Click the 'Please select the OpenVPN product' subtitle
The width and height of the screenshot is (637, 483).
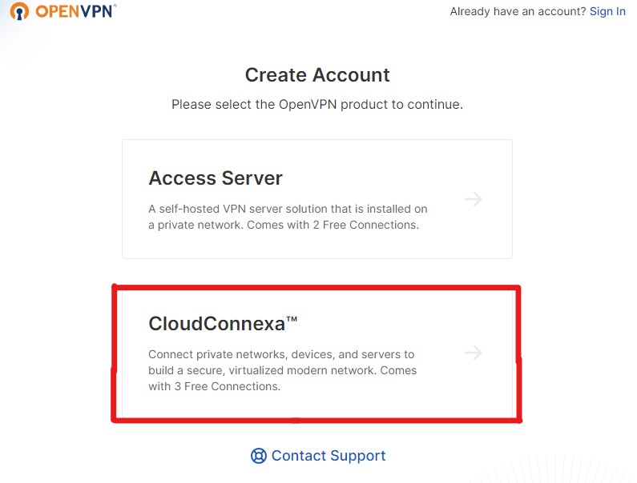click(x=317, y=105)
